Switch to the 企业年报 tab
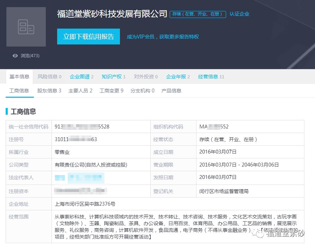The height and width of the screenshot is (247, 315). (x=178, y=77)
